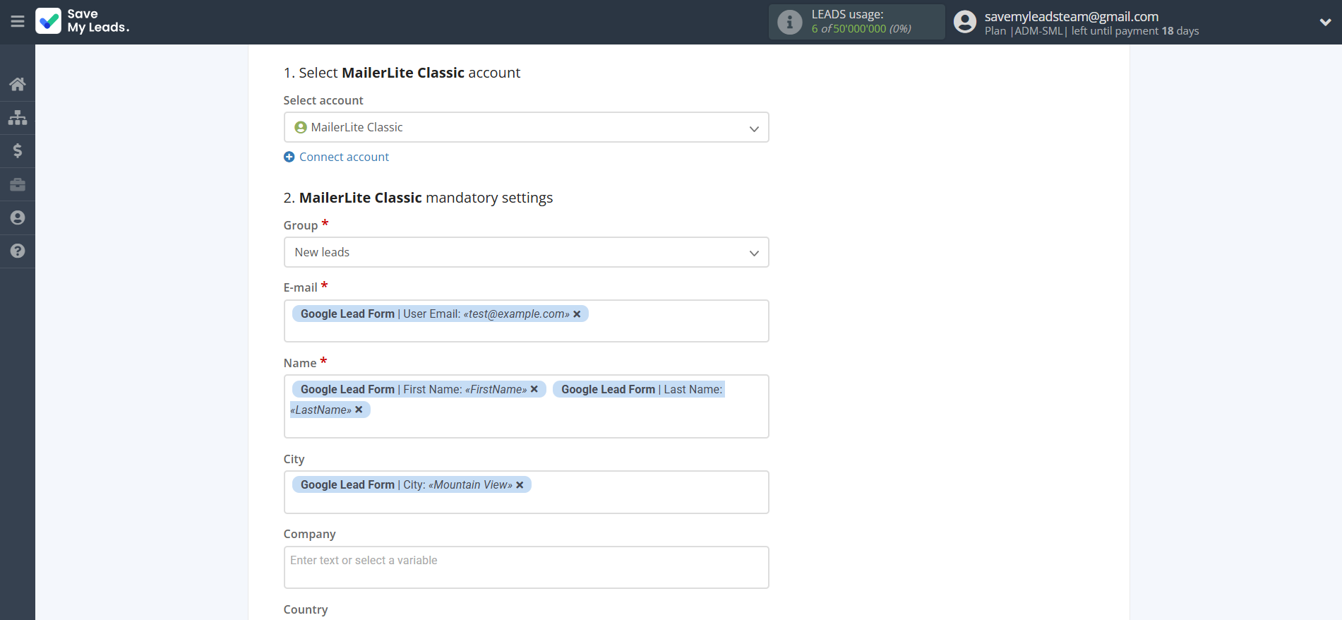Open the Home sidebar icon
Image resolution: width=1342 pixels, height=620 pixels.
(x=18, y=84)
